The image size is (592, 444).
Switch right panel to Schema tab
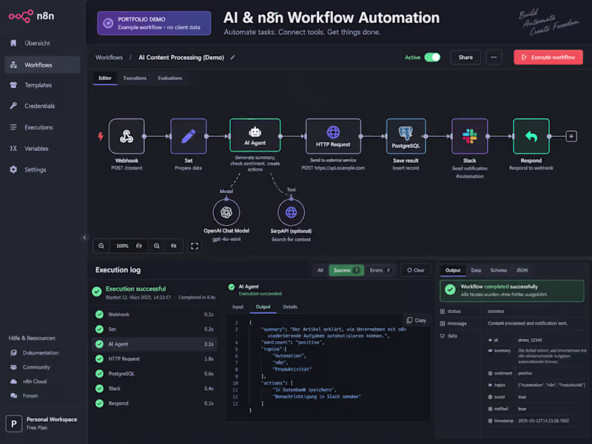click(x=498, y=270)
